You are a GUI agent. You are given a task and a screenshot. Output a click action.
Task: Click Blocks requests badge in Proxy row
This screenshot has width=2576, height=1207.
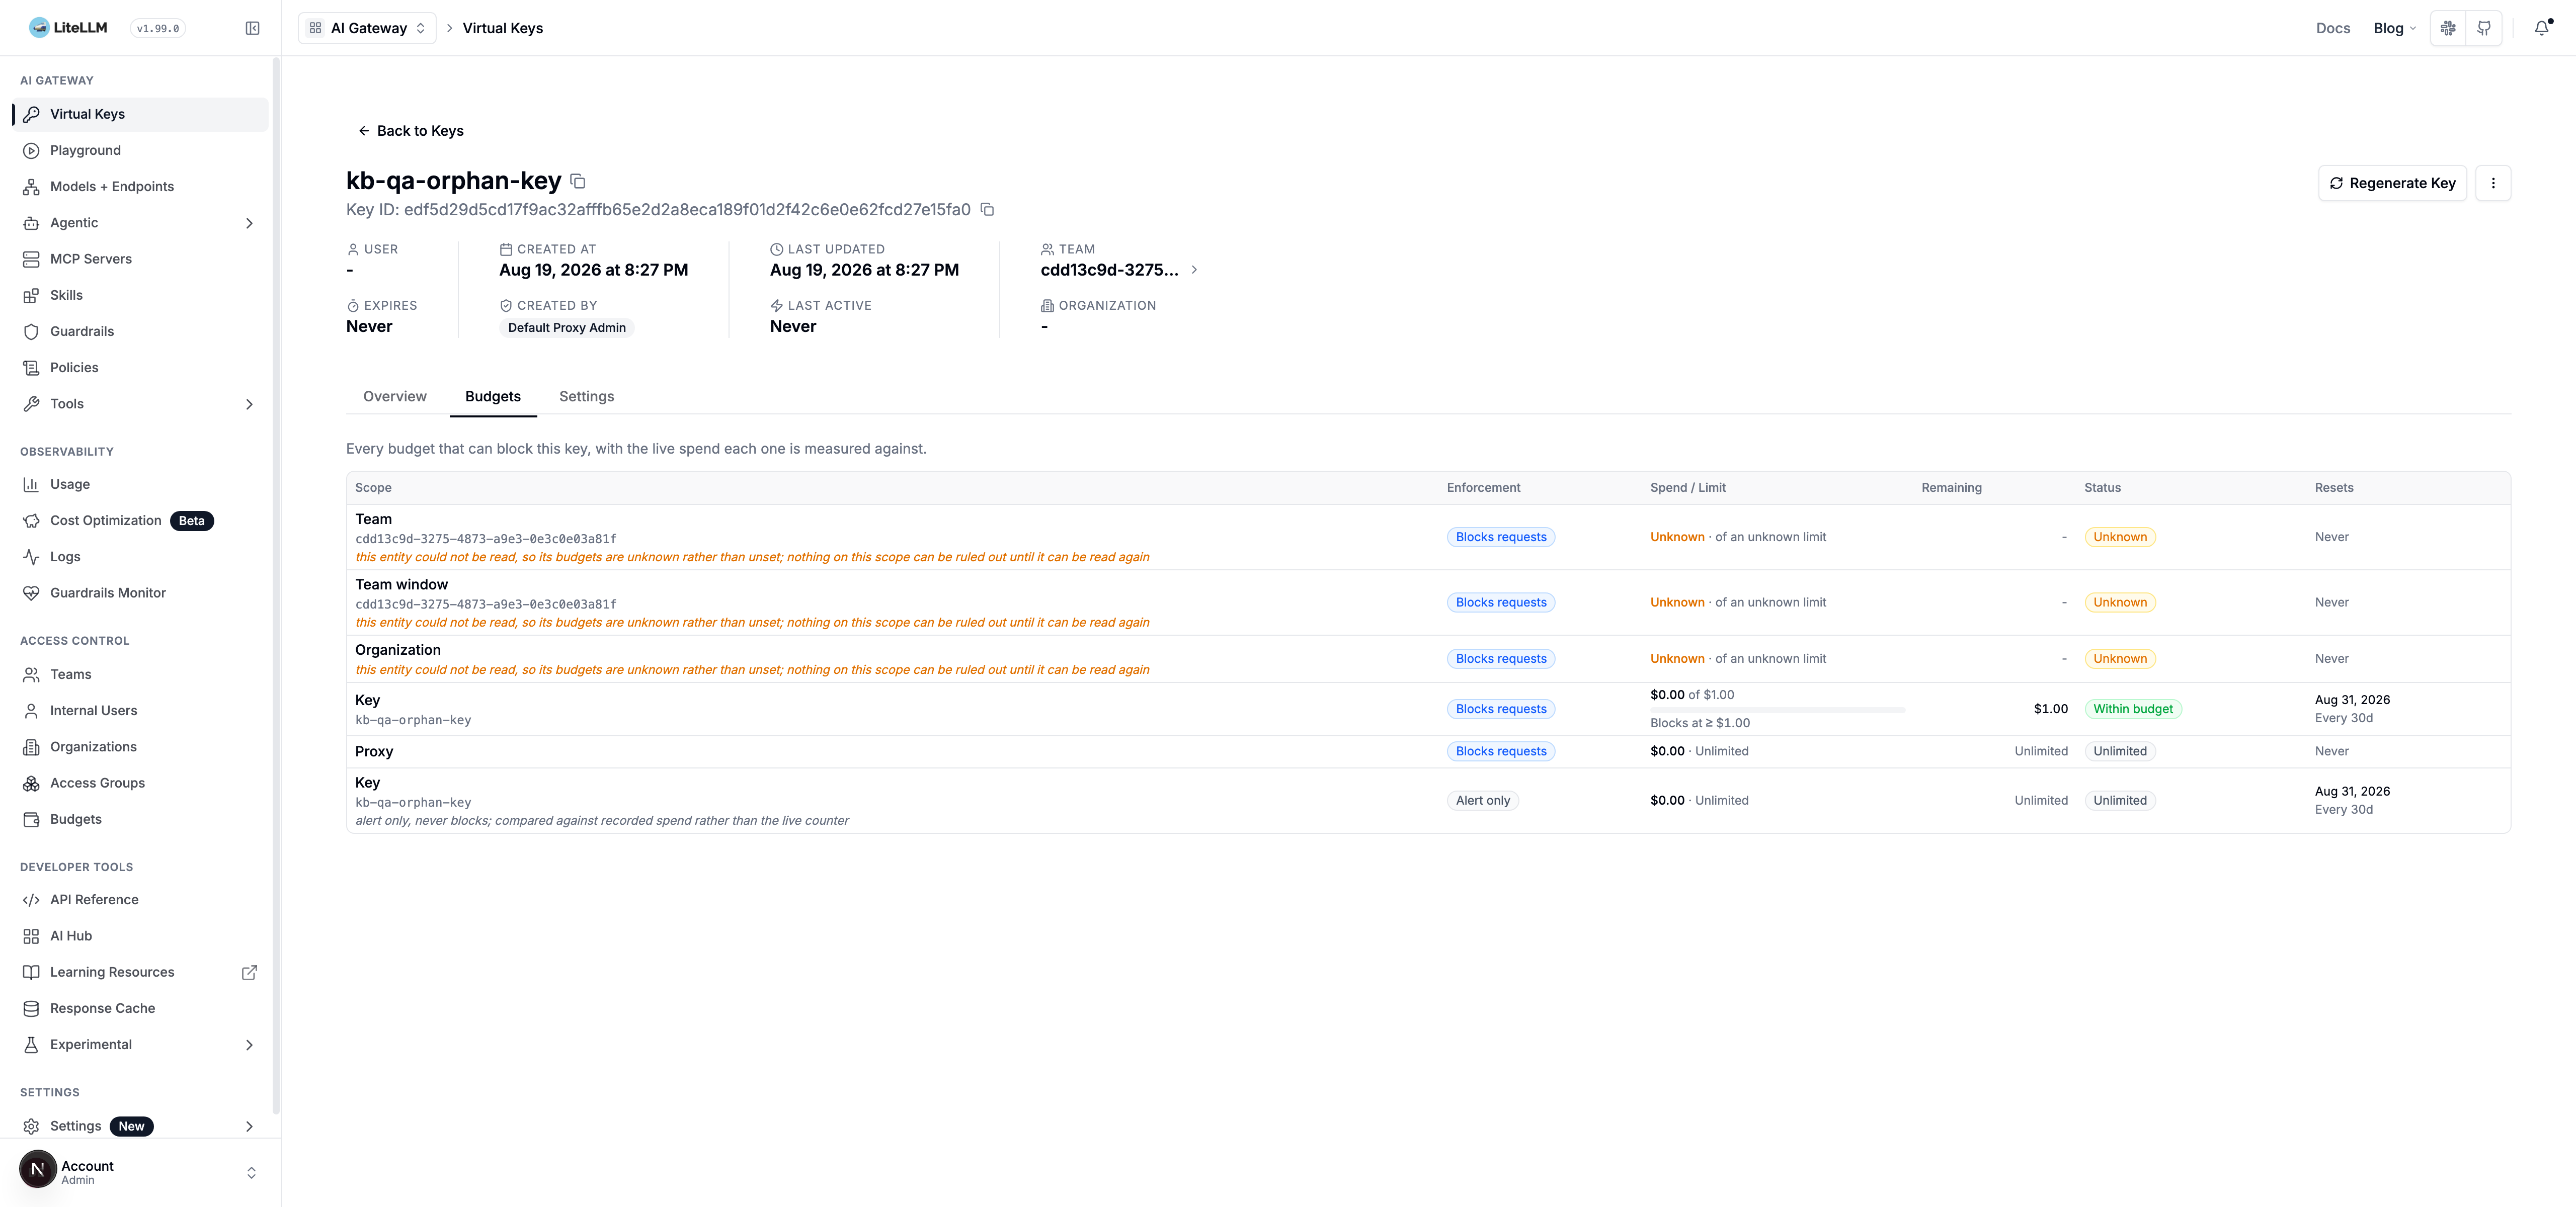pyautogui.click(x=1501, y=751)
